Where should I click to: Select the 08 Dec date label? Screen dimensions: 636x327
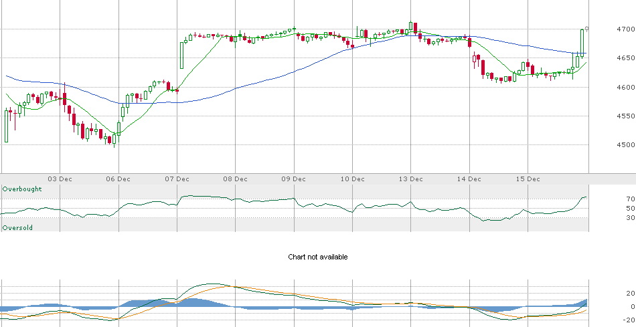tap(236, 179)
